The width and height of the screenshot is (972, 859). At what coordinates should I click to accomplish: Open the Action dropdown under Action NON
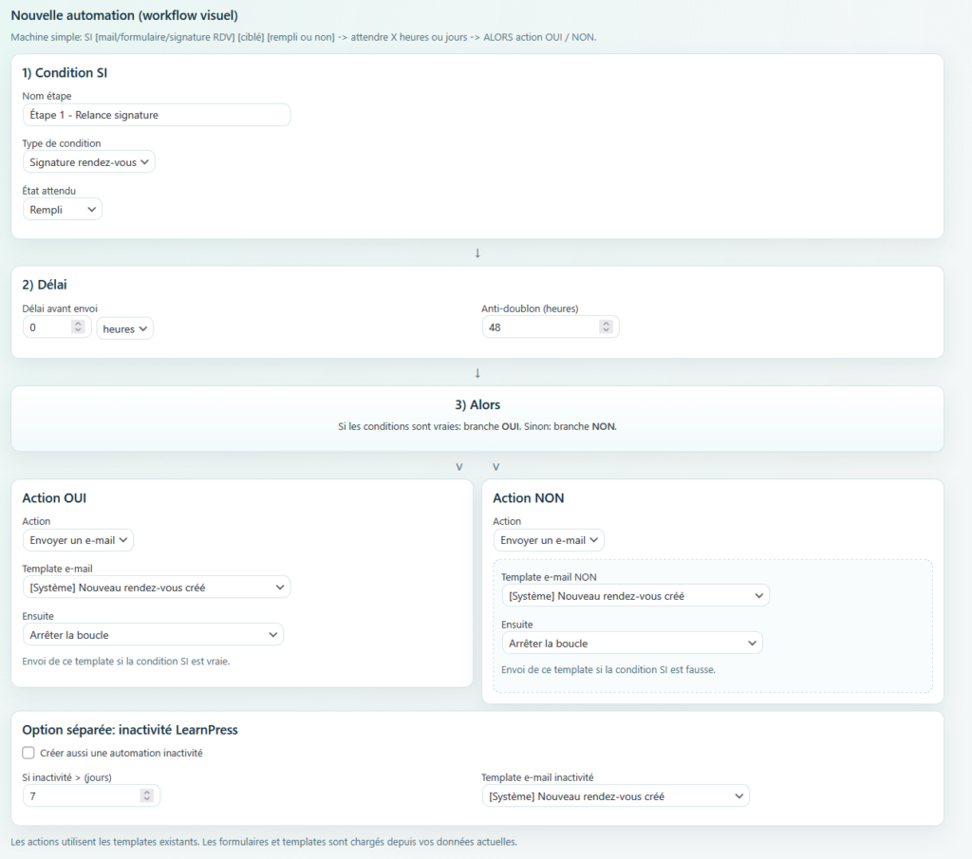coord(549,540)
